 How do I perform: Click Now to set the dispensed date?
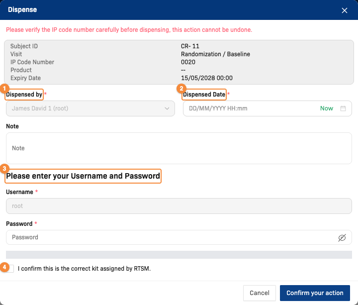tap(327, 108)
